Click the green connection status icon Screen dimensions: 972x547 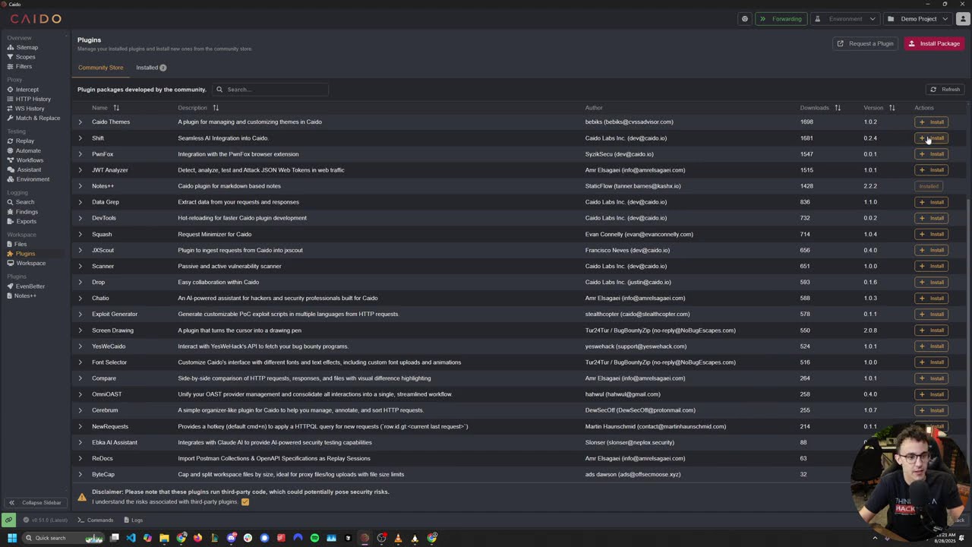tap(8, 520)
